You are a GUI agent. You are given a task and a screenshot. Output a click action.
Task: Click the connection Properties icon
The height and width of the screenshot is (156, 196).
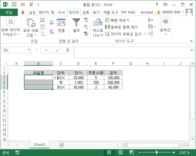pos(43,27)
